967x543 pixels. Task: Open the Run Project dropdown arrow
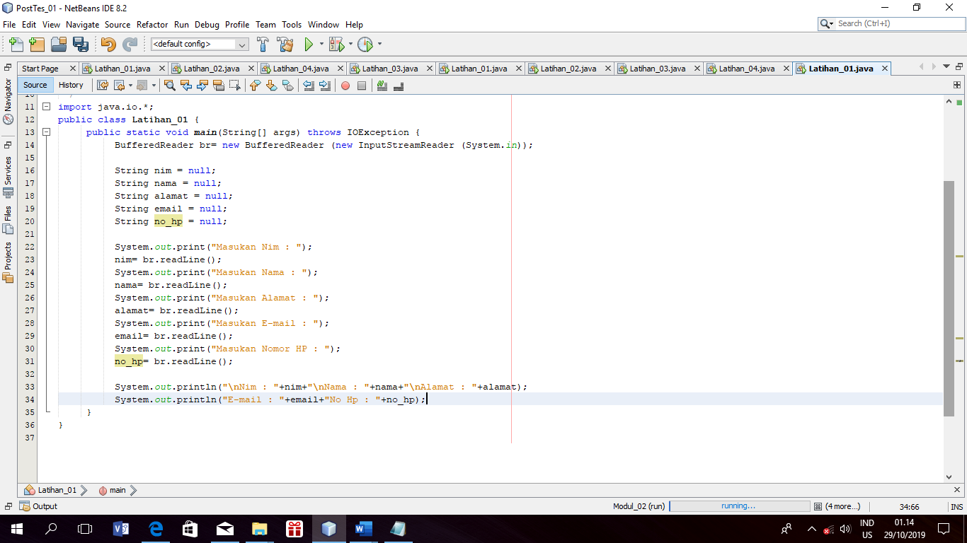(321, 44)
